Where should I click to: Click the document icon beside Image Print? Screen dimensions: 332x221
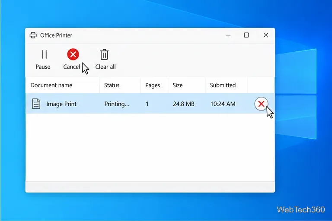tap(36, 104)
